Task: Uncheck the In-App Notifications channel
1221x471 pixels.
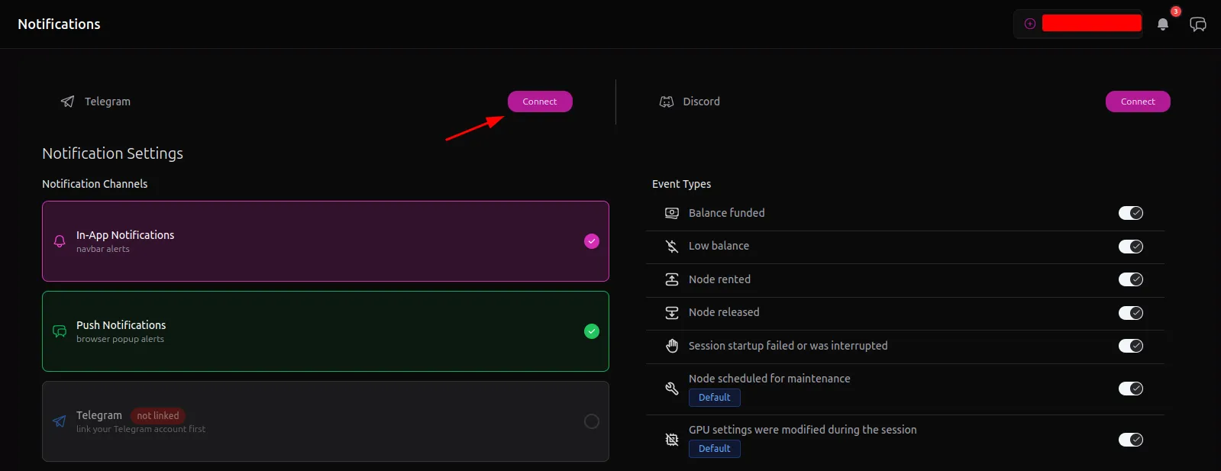Action: click(x=592, y=241)
